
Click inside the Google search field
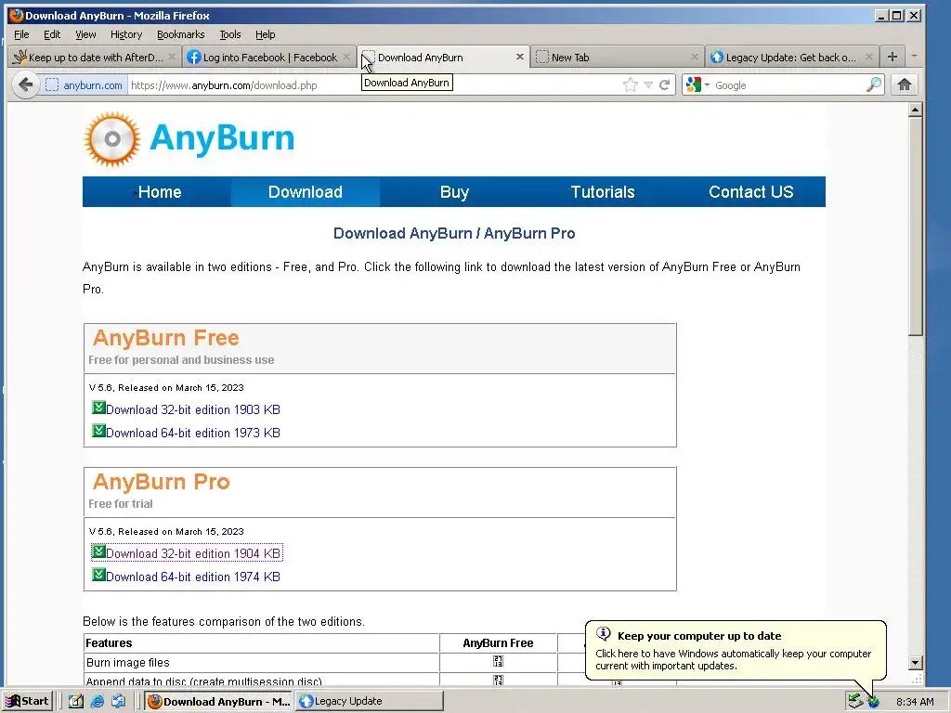[x=788, y=84]
